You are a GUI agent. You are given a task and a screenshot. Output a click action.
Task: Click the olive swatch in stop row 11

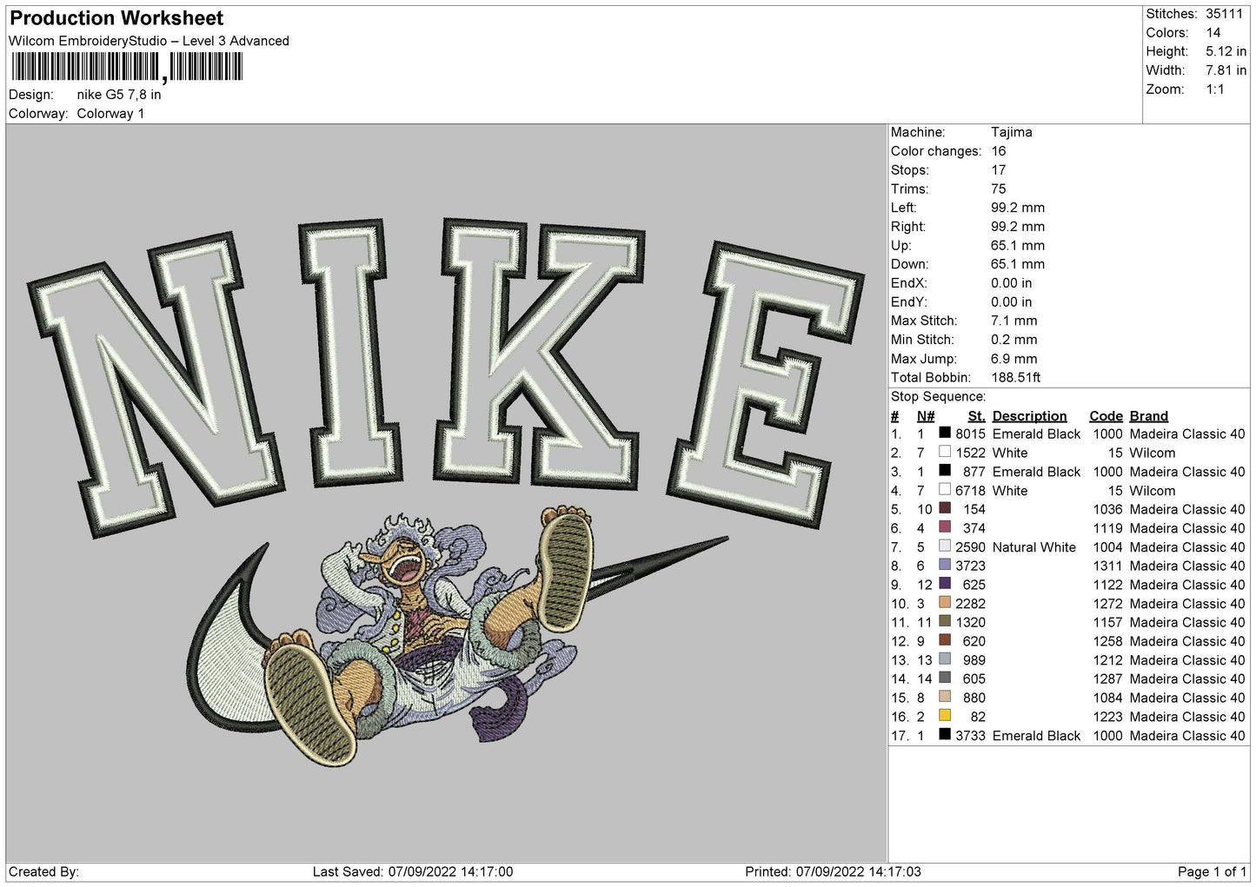click(945, 621)
